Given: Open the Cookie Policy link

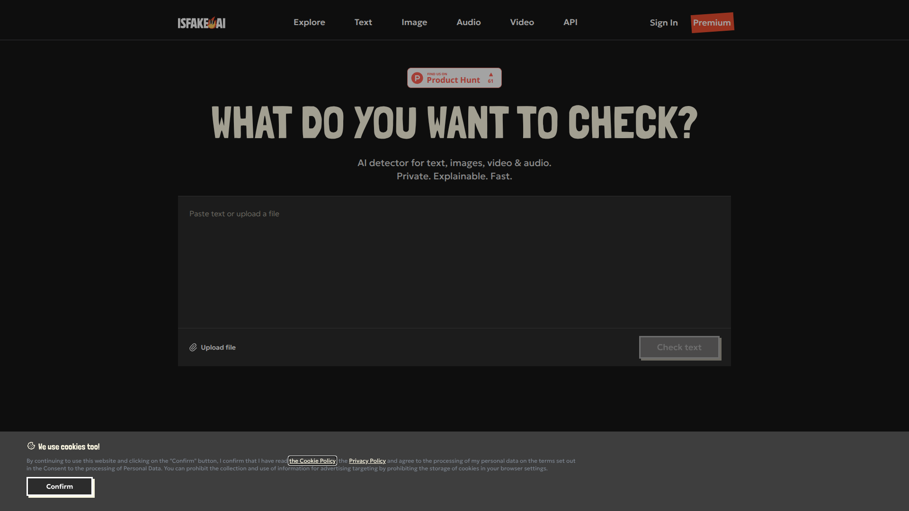Looking at the screenshot, I should pos(312,461).
